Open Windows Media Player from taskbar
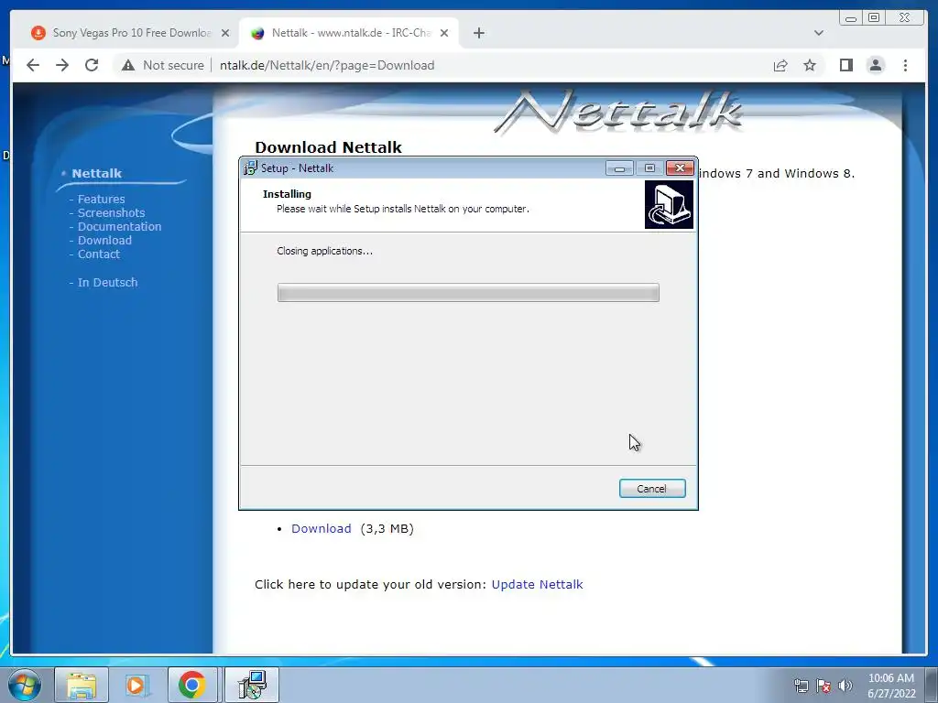 click(x=136, y=685)
